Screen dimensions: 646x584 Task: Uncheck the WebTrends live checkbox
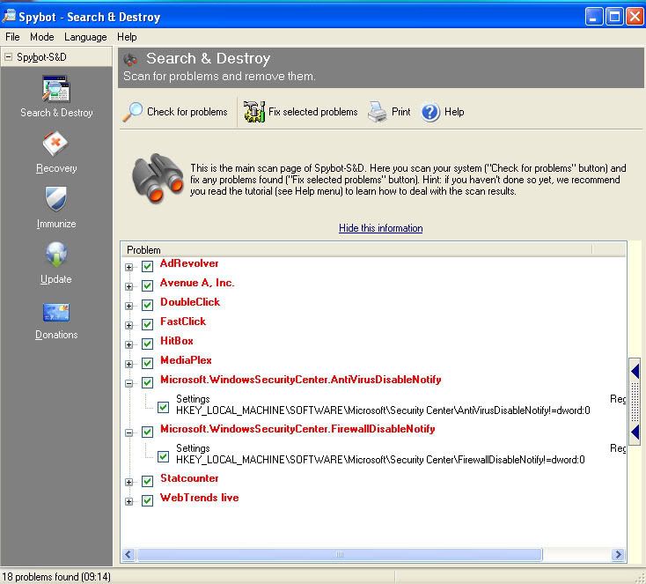click(147, 500)
